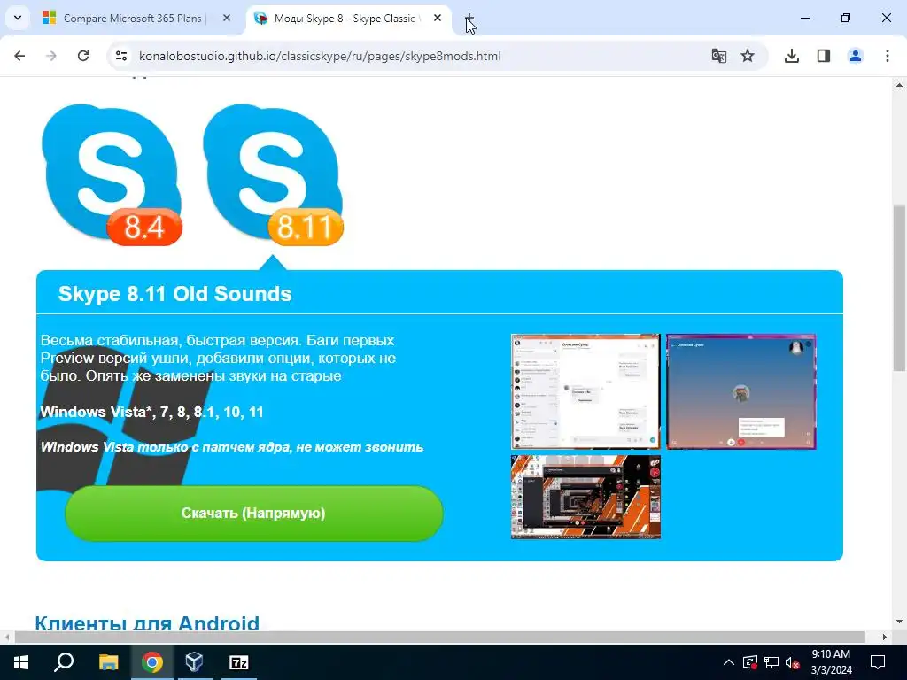This screenshot has width=907, height=680.
Task: Open Chrome downloads icon
Action: [792, 56]
